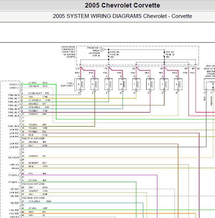This screenshot has width=215, height=218.
Task: Click the ORG/BLK 877 wire label
Action: [37, 104]
